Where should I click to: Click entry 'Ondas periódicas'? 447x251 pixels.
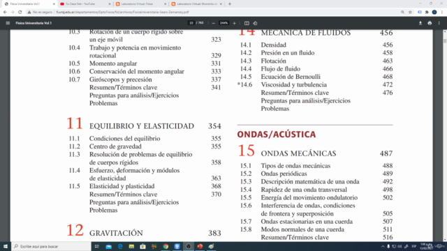click(284, 174)
